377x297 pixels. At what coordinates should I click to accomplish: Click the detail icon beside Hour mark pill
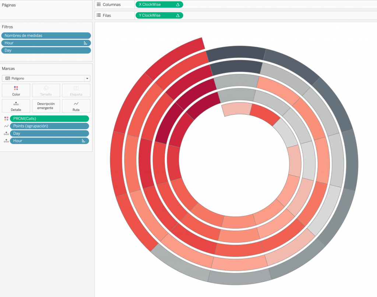coord(6,141)
